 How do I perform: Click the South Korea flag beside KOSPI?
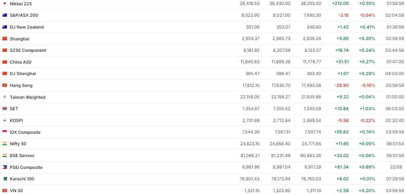pos(4,120)
